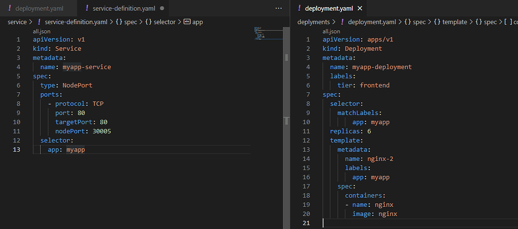Open the More Actions ellipsis menu

[x=278, y=9]
